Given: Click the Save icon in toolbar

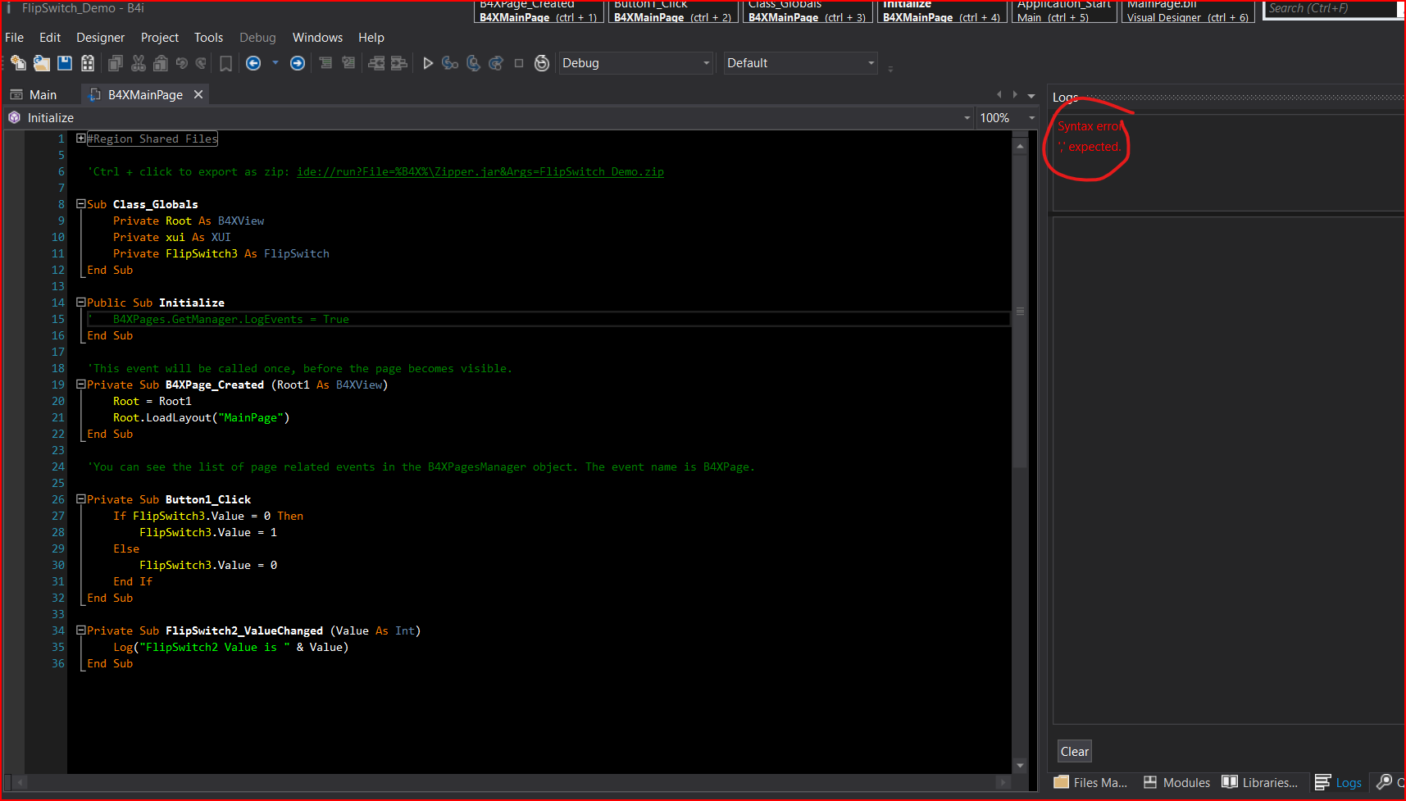Looking at the screenshot, I should (x=65, y=63).
